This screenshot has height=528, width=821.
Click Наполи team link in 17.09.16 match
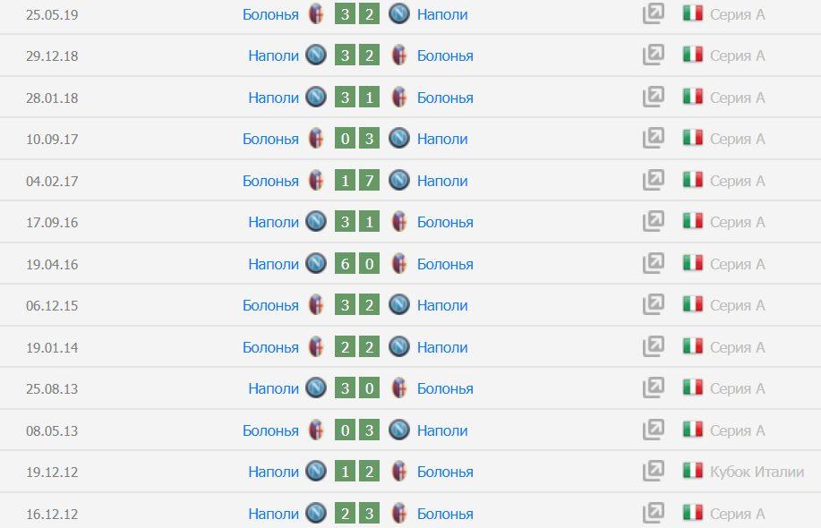pos(274,222)
